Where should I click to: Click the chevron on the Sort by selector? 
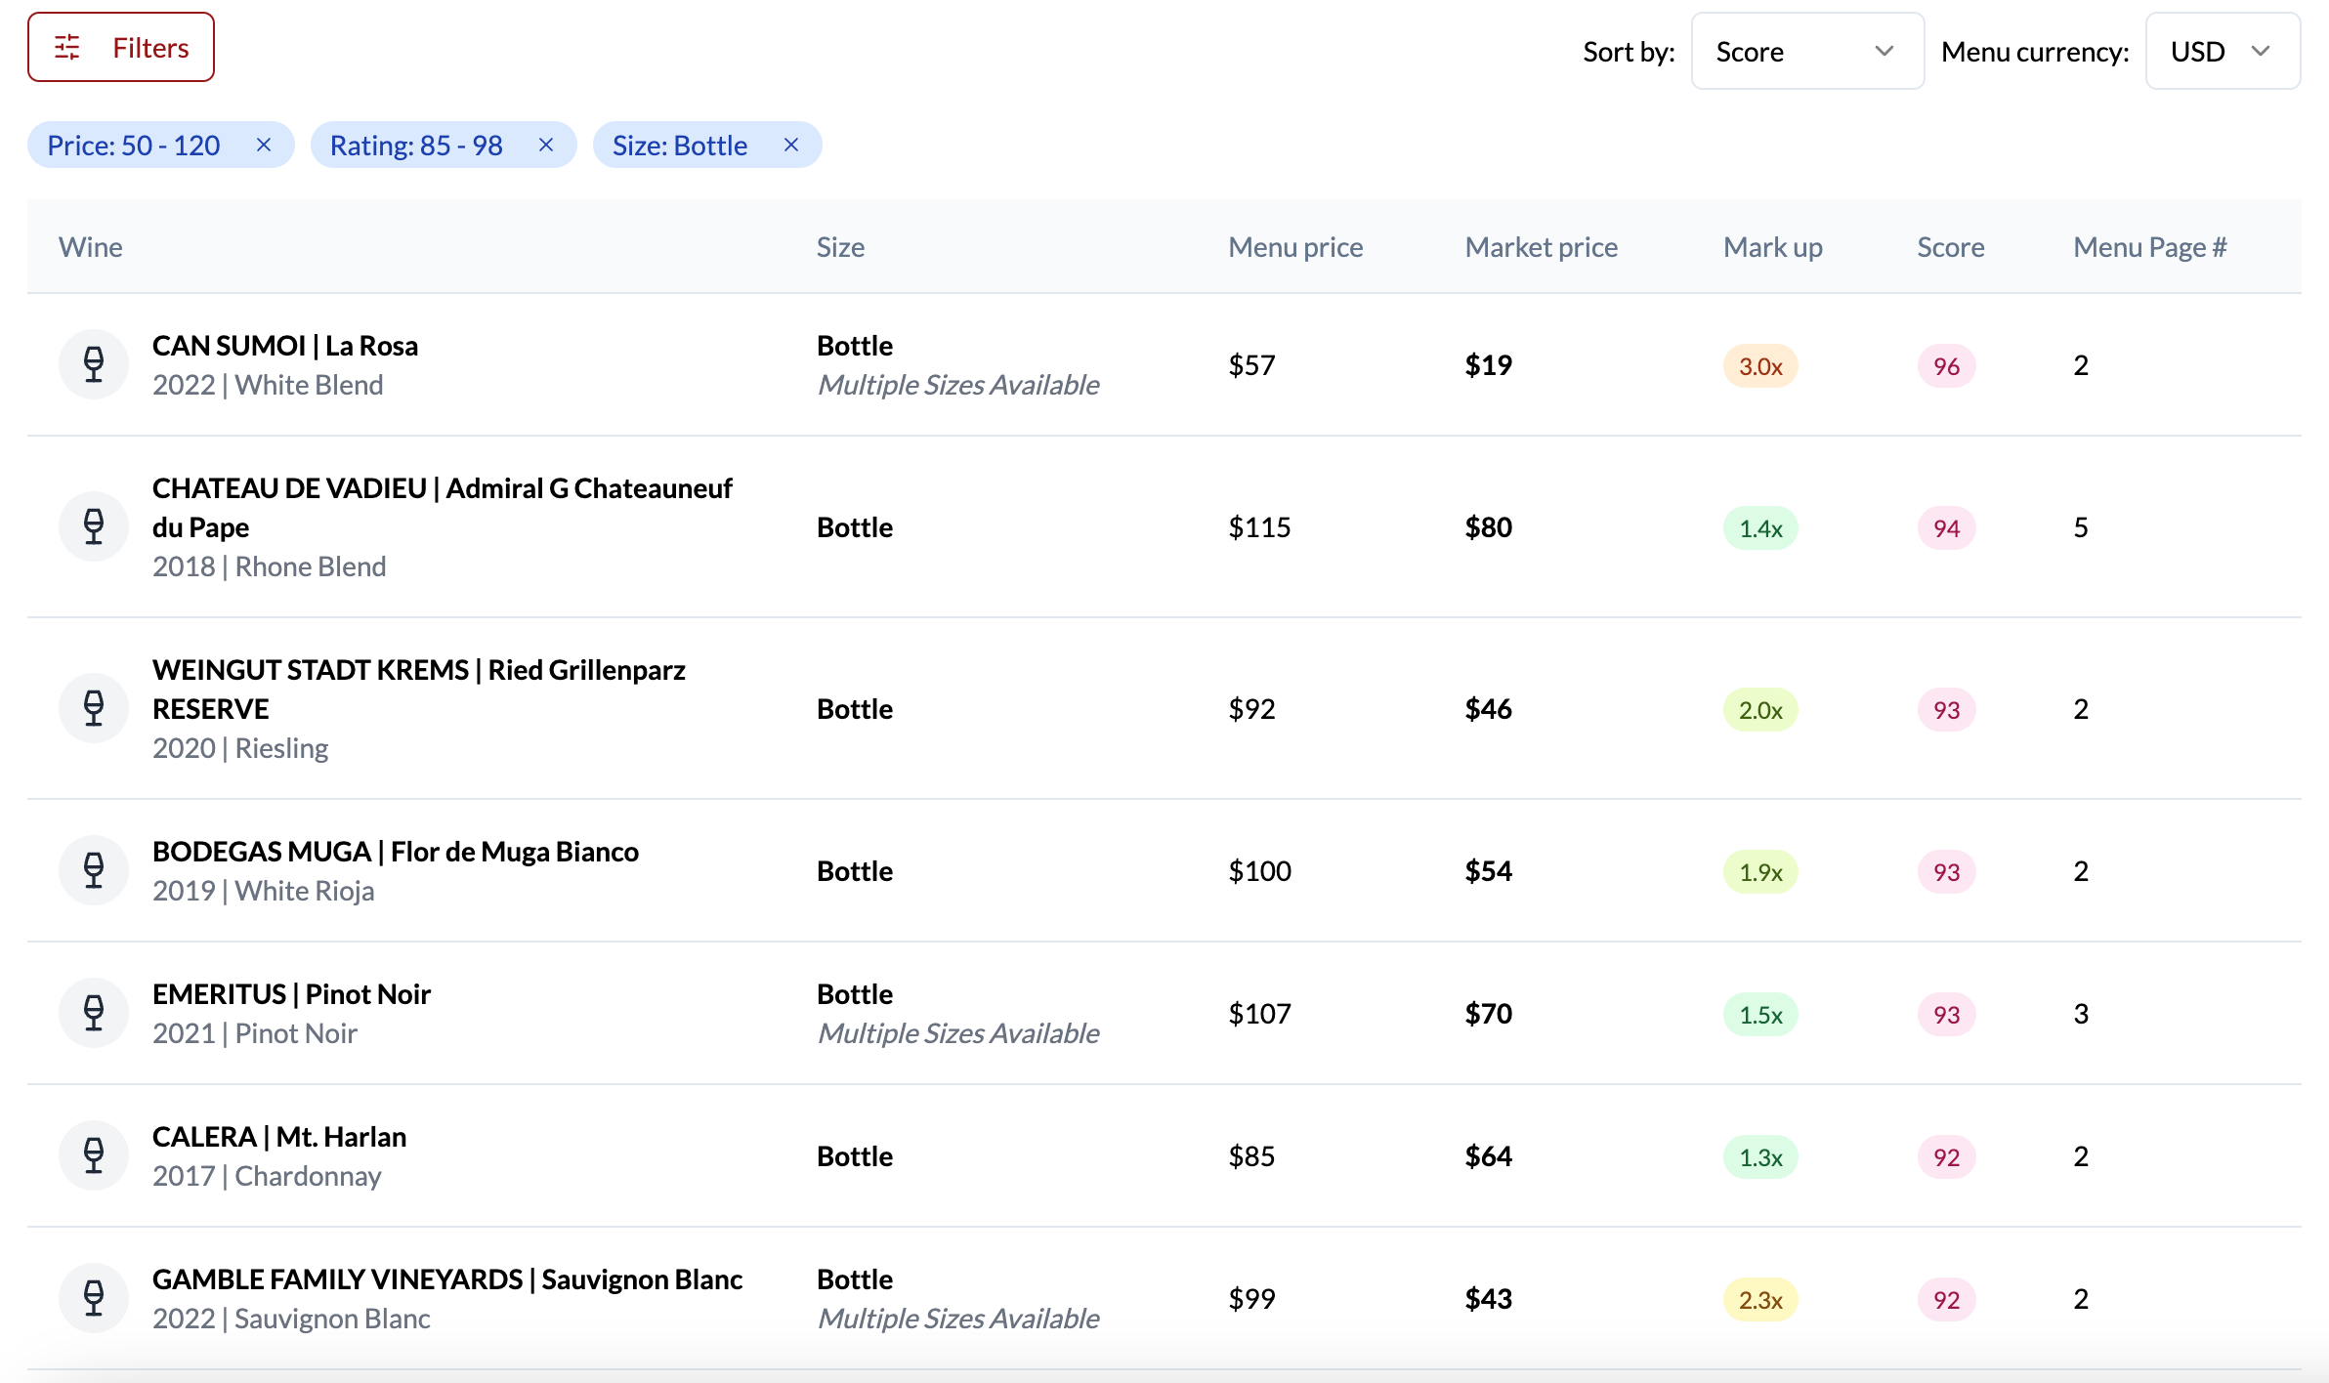point(1884,53)
